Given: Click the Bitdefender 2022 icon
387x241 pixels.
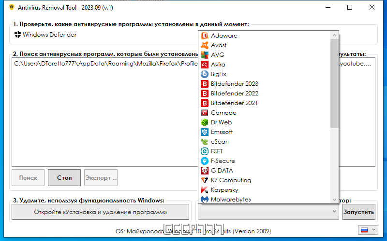Looking at the screenshot, I should (x=205, y=94).
